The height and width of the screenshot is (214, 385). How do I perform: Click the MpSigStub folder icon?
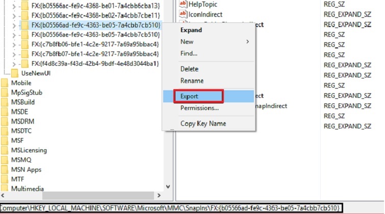[5, 93]
